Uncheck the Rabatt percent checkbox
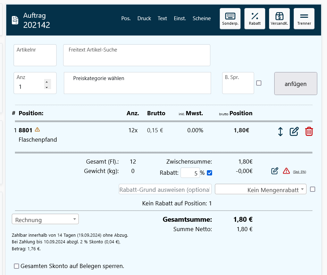The height and width of the screenshot is (275, 327). click(x=209, y=173)
